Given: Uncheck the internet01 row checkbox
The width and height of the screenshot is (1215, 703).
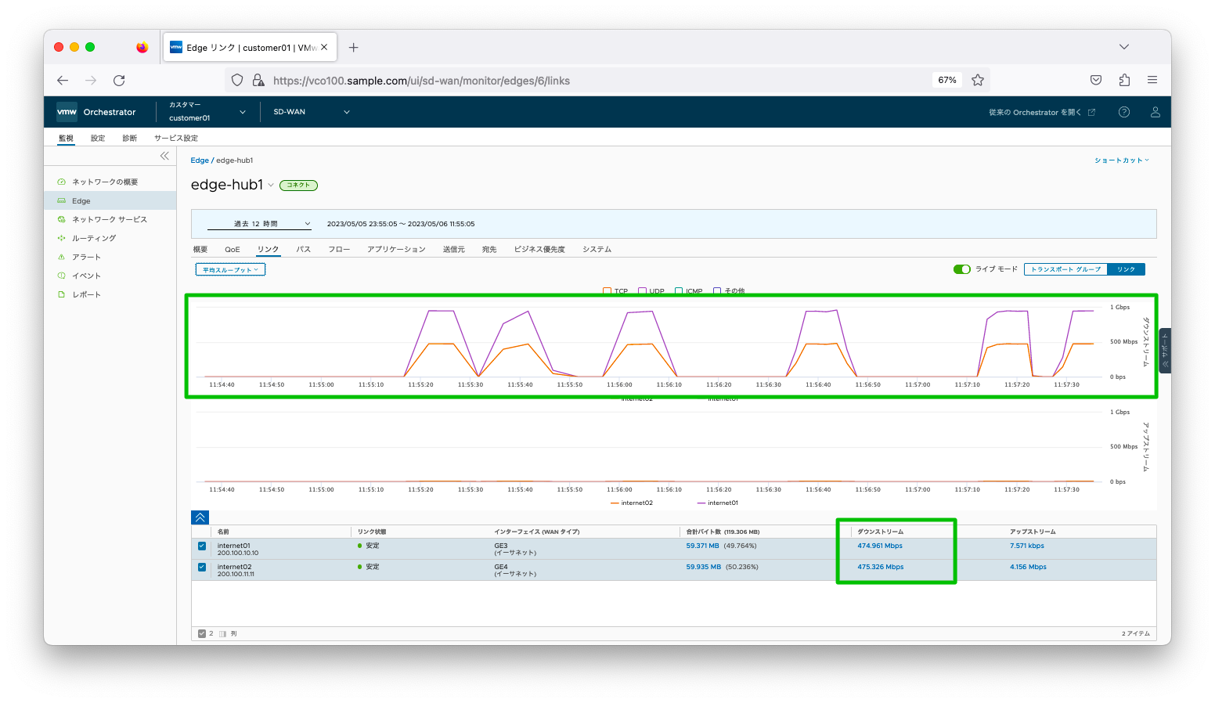Looking at the screenshot, I should (x=202, y=546).
